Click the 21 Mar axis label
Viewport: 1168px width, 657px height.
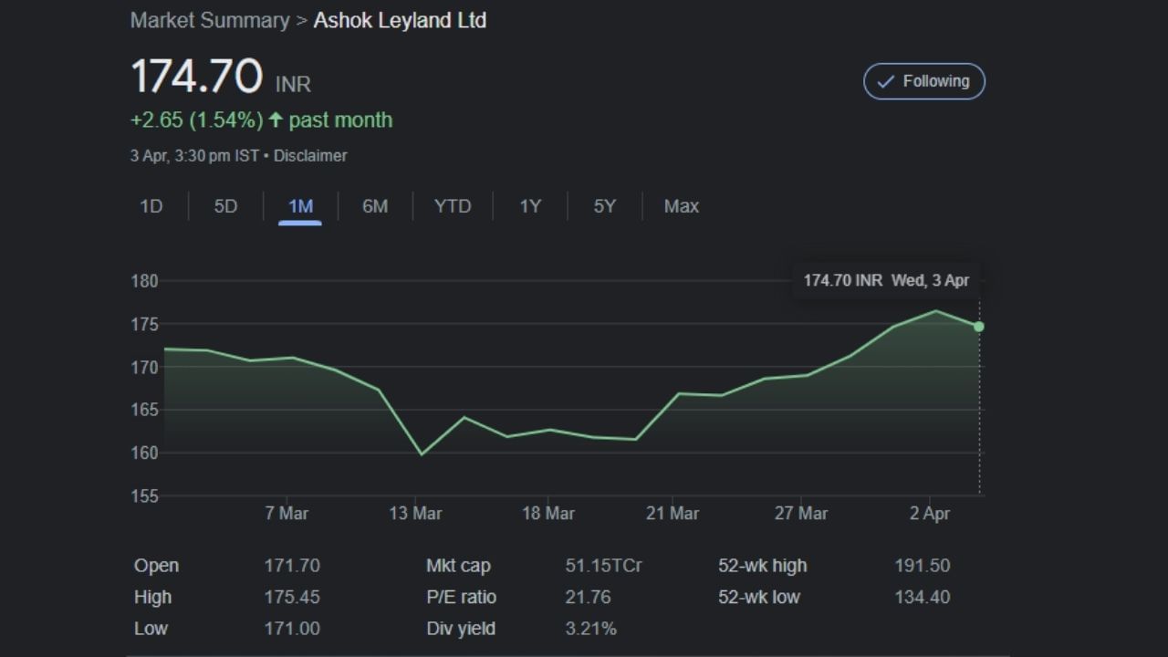673,514
